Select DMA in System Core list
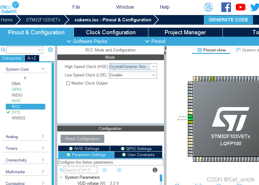Viewport: 259px width, 185px height. pos(16,84)
